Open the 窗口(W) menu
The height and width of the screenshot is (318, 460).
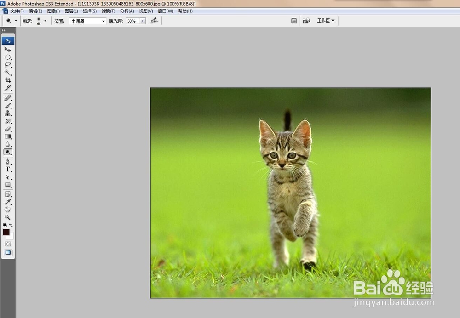pyautogui.click(x=166, y=11)
